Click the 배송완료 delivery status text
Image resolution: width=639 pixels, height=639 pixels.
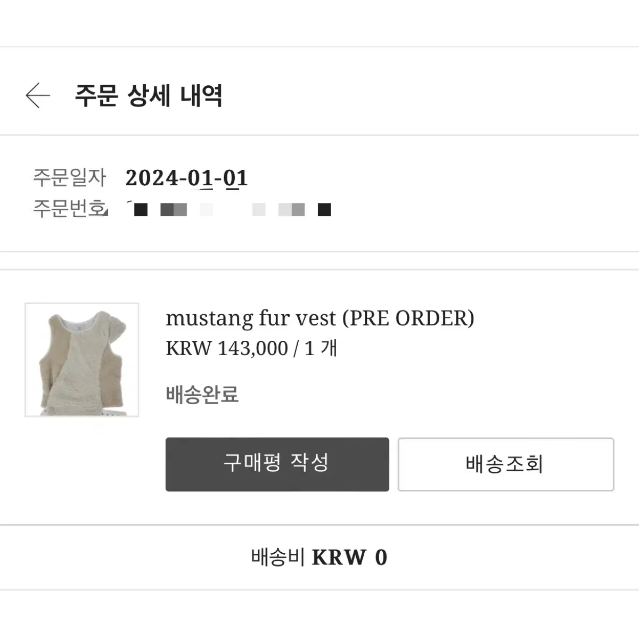[202, 395]
